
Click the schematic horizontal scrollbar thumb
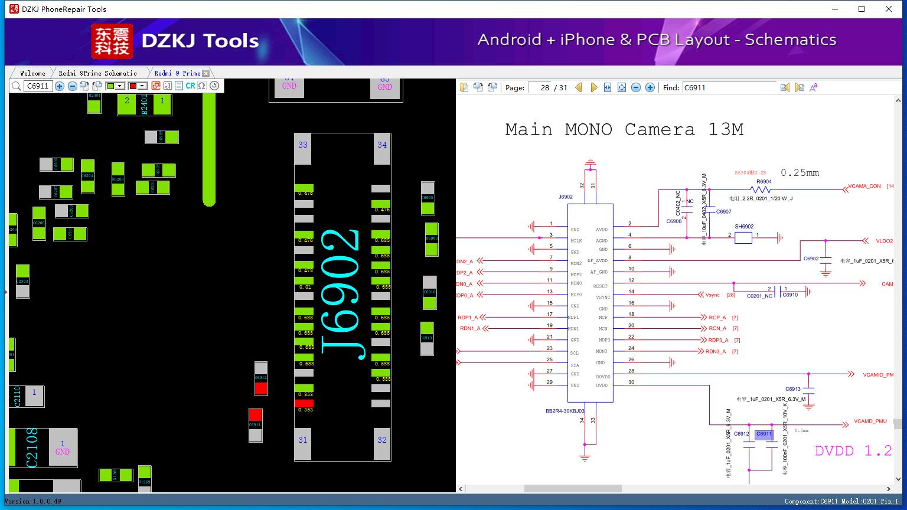(573, 489)
